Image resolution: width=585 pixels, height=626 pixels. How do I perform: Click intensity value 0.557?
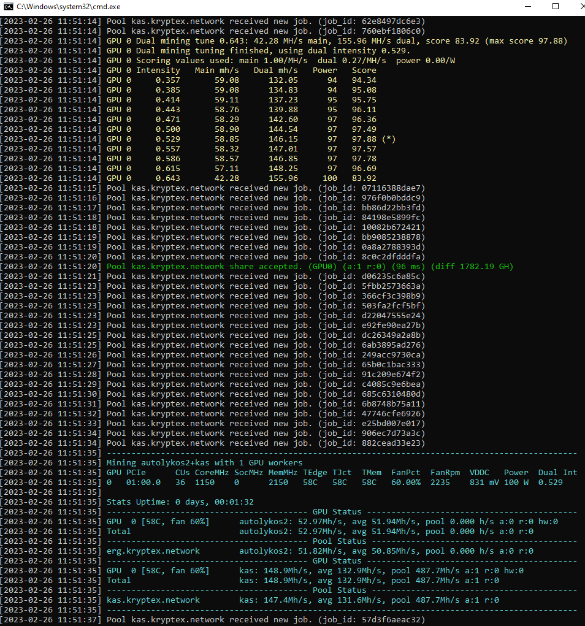(168, 149)
